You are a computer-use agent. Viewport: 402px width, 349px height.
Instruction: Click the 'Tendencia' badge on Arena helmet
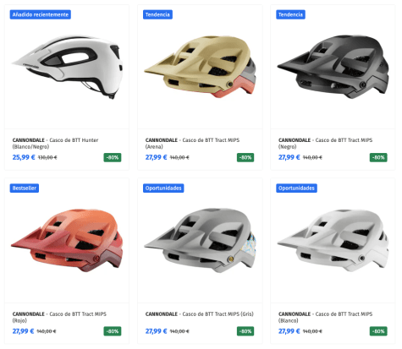point(157,14)
